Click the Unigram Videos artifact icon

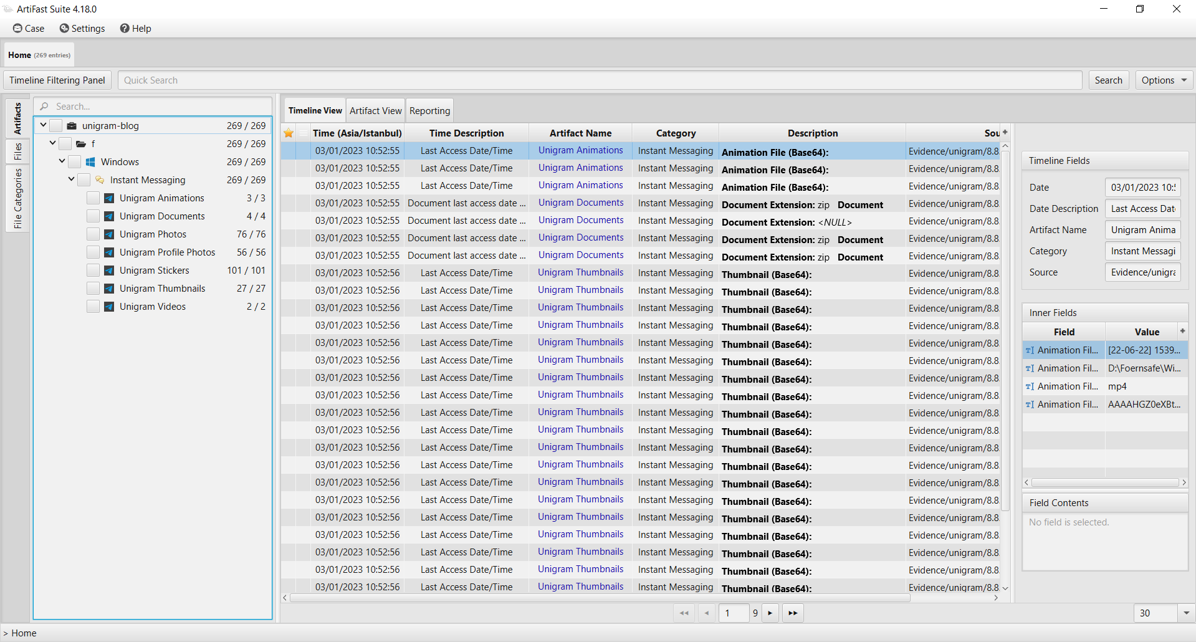pos(109,307)
